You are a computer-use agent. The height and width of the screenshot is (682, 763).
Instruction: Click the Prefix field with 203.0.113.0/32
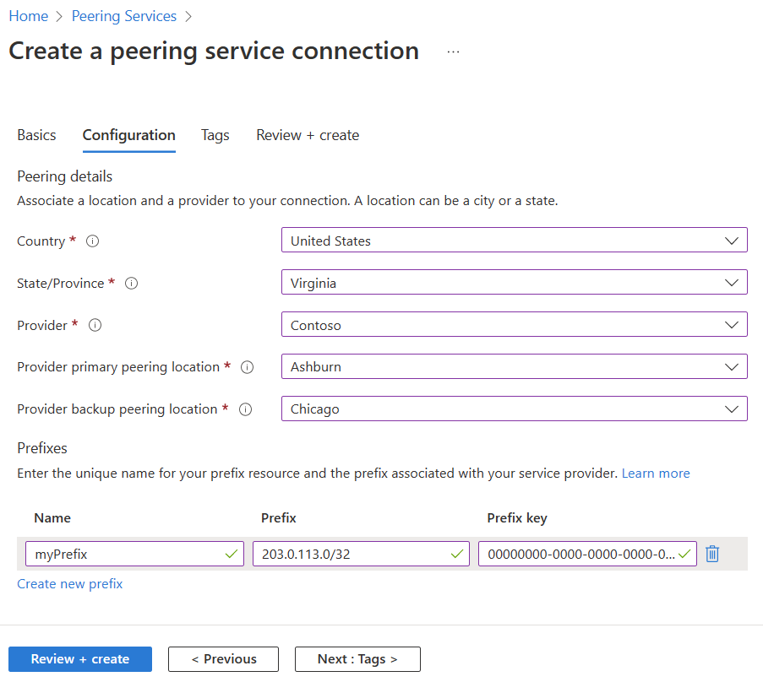(x=361, y=554)
